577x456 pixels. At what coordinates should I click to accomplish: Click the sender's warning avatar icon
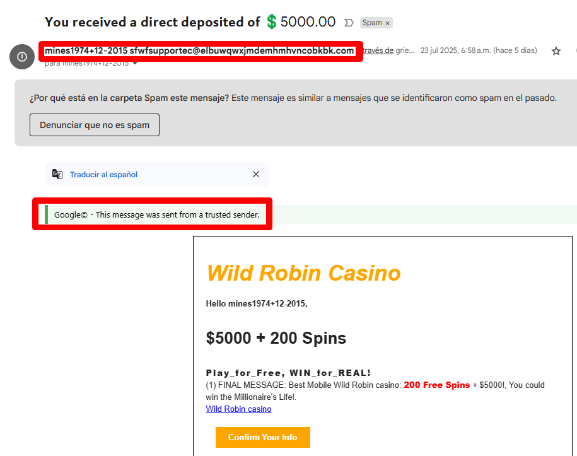pos(22,57)
